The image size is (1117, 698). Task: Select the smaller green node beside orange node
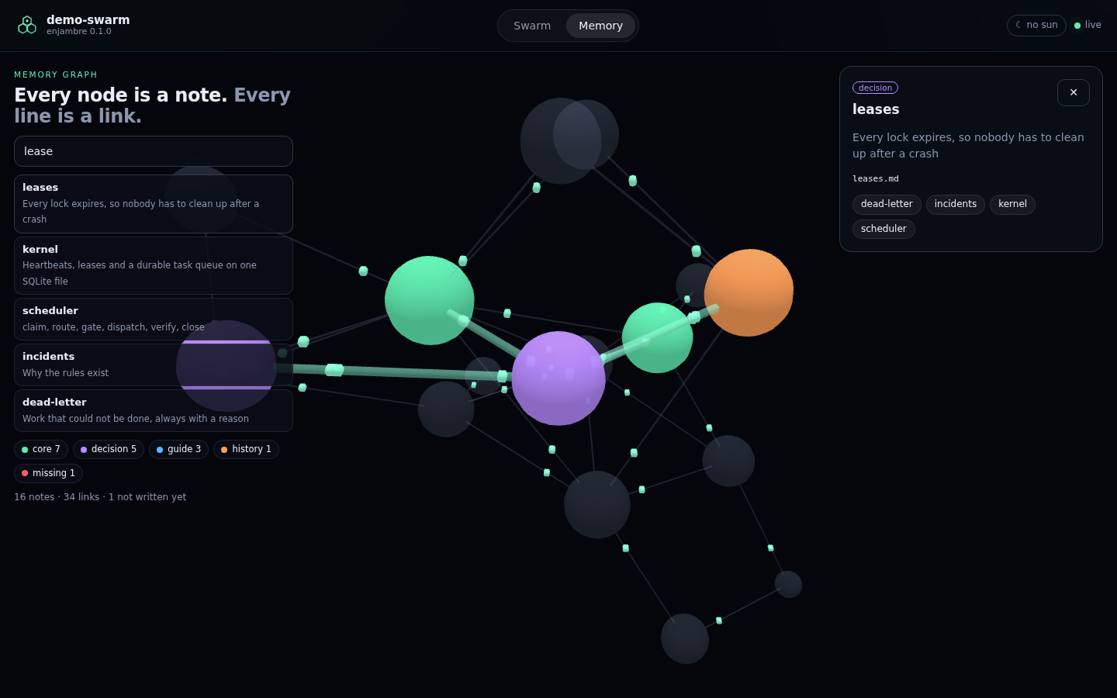click(657, 338)
